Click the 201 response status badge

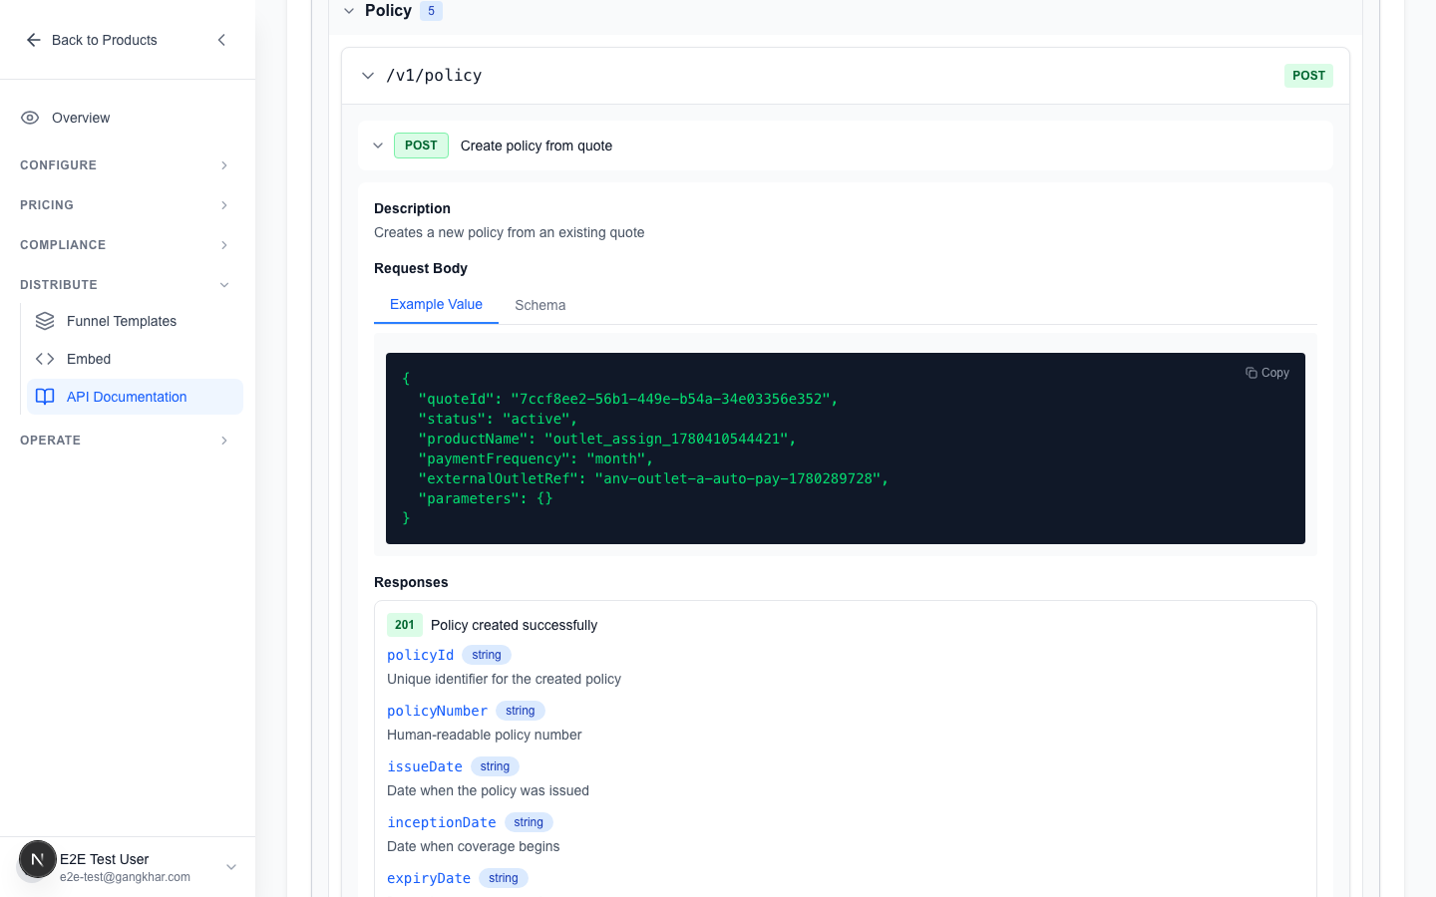[404, 625]
